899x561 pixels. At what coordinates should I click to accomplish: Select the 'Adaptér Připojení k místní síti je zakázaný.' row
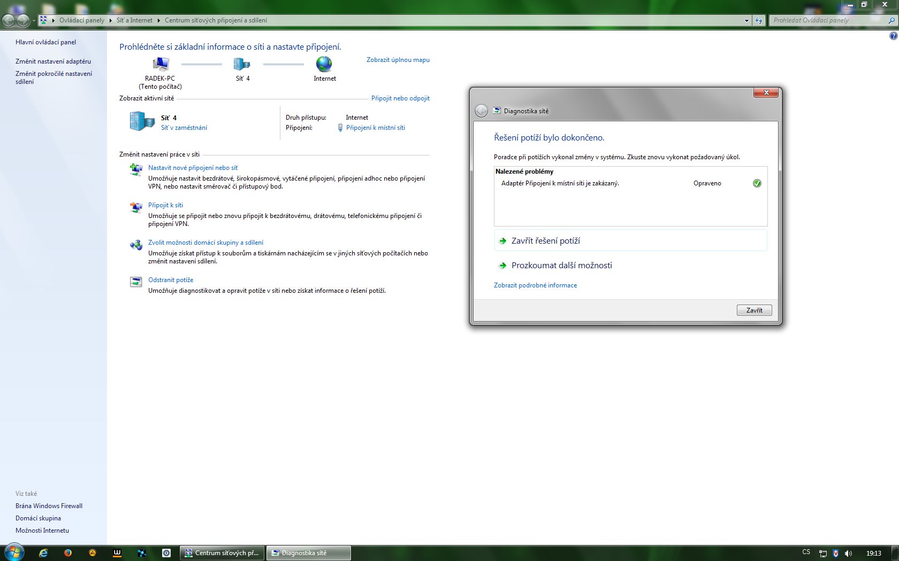[x=630, y=183]
